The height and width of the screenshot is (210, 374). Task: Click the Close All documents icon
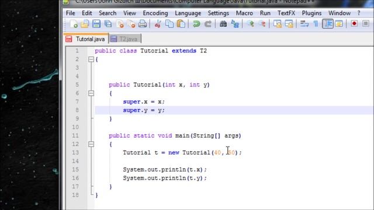tap(131, 24)
